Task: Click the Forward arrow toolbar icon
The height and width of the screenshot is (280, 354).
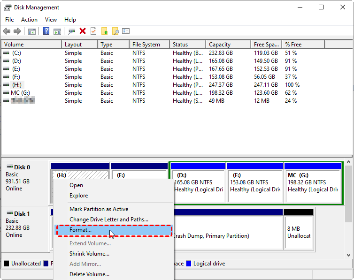Action: point(17,31)
